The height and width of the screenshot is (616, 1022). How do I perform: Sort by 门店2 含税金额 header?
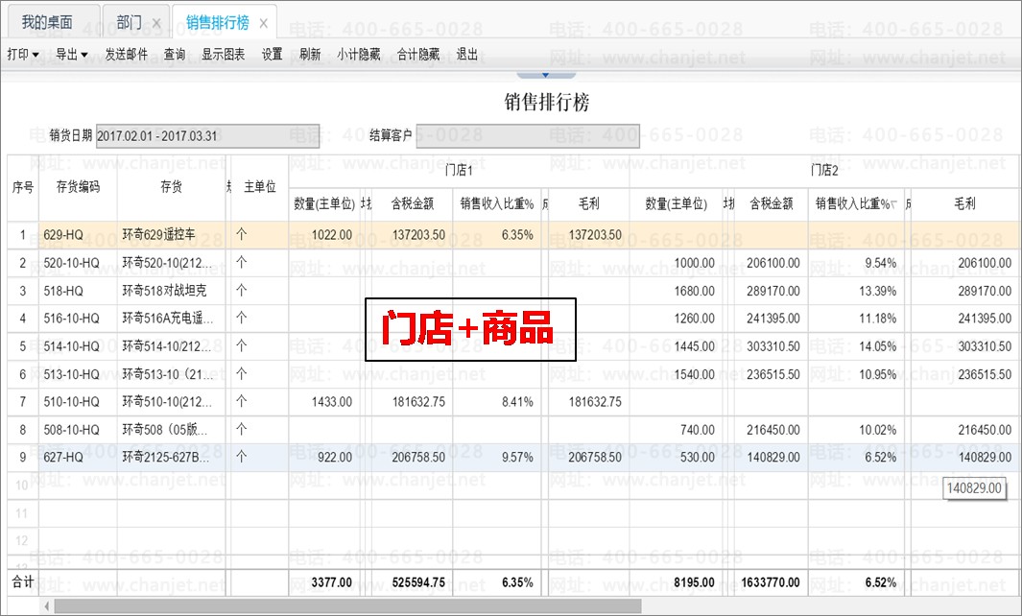tap(772, 204)
